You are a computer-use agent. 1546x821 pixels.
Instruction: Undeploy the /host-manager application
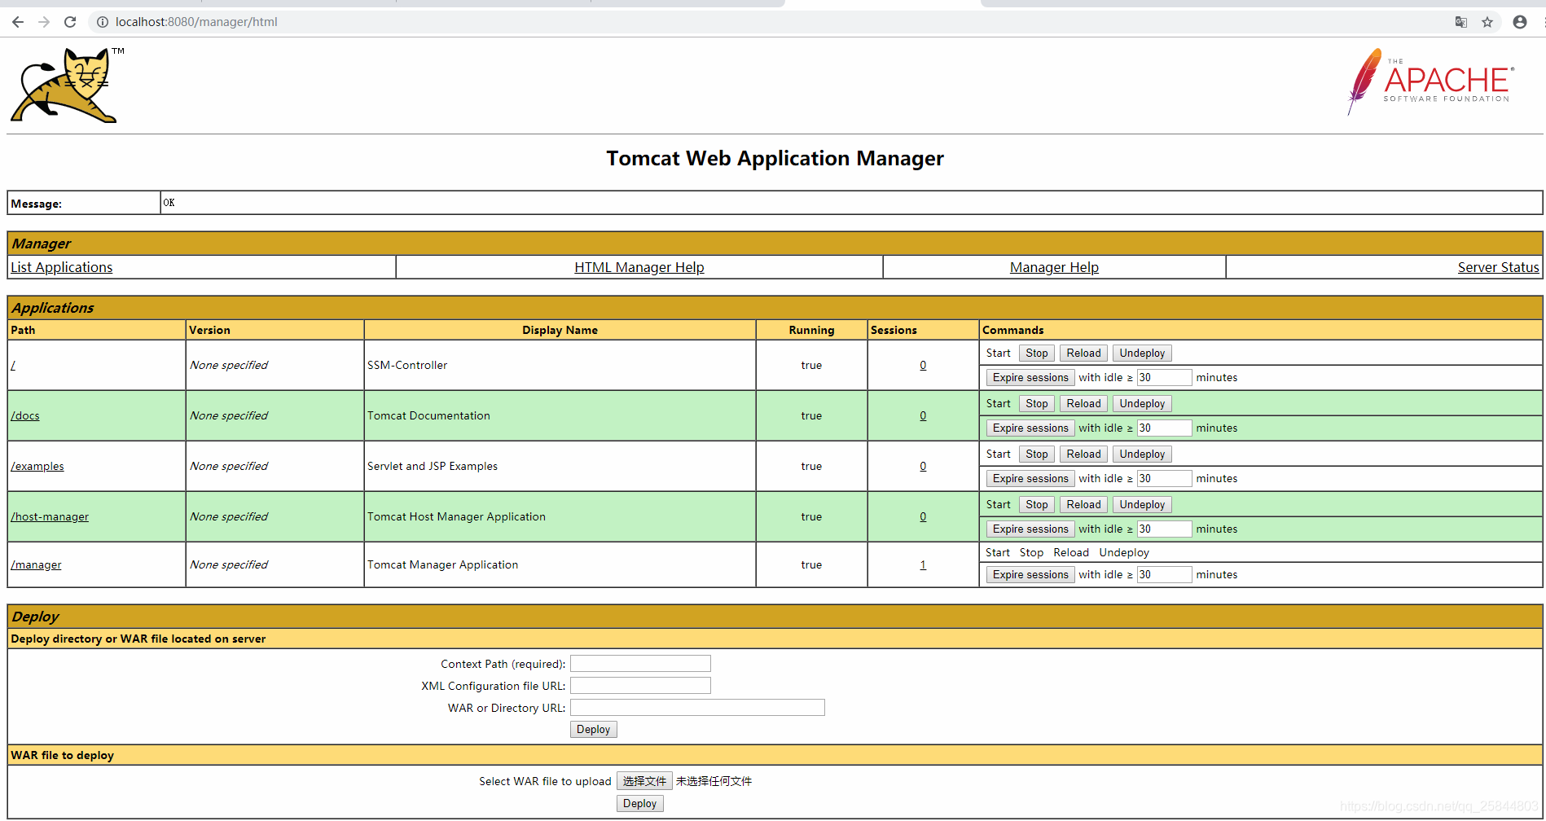pos(1142,504)
